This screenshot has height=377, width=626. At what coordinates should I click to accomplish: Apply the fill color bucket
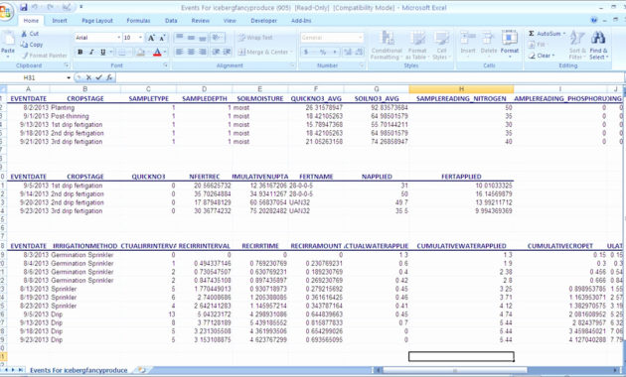140,52
